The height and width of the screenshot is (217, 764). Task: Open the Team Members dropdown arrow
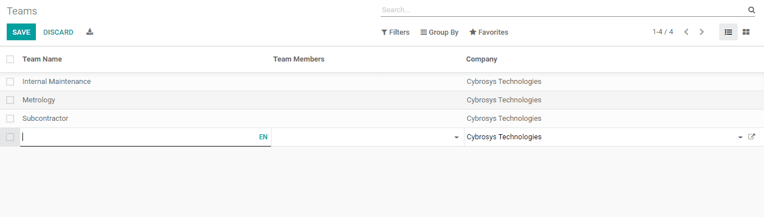click(457, 137)
